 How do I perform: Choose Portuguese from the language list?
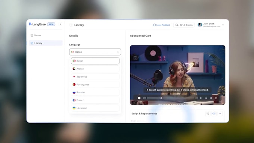95,84
